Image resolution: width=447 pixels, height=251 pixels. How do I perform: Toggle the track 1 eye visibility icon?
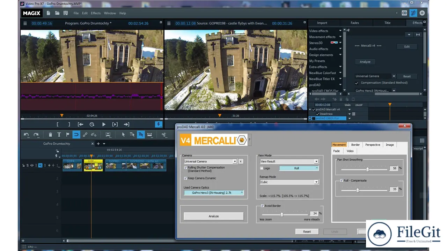tap(32, 165)
